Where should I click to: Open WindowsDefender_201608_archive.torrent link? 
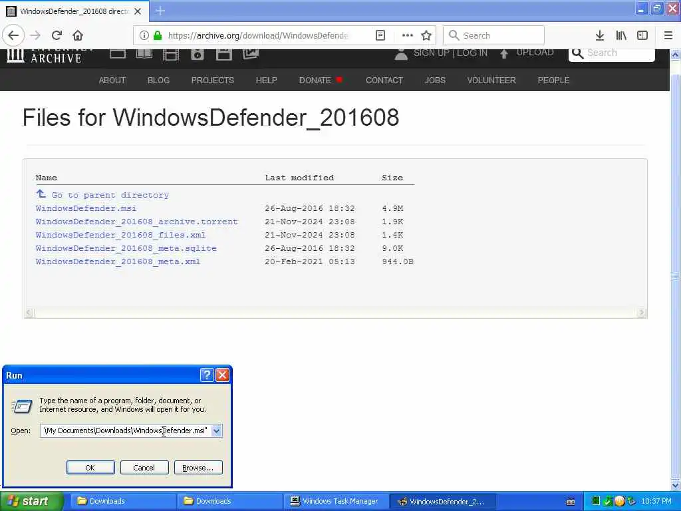pos(137,222)
